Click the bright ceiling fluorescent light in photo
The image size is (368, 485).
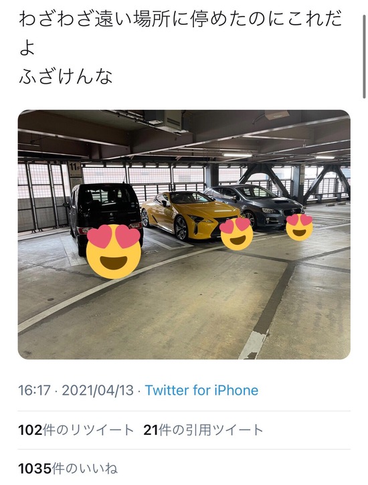tap(238, 155)
